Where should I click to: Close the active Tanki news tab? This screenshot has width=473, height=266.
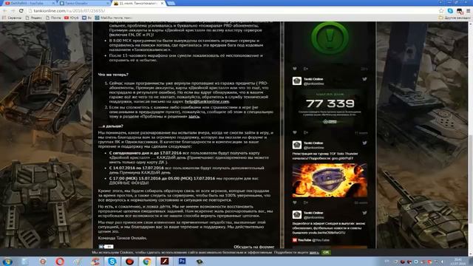162,3
